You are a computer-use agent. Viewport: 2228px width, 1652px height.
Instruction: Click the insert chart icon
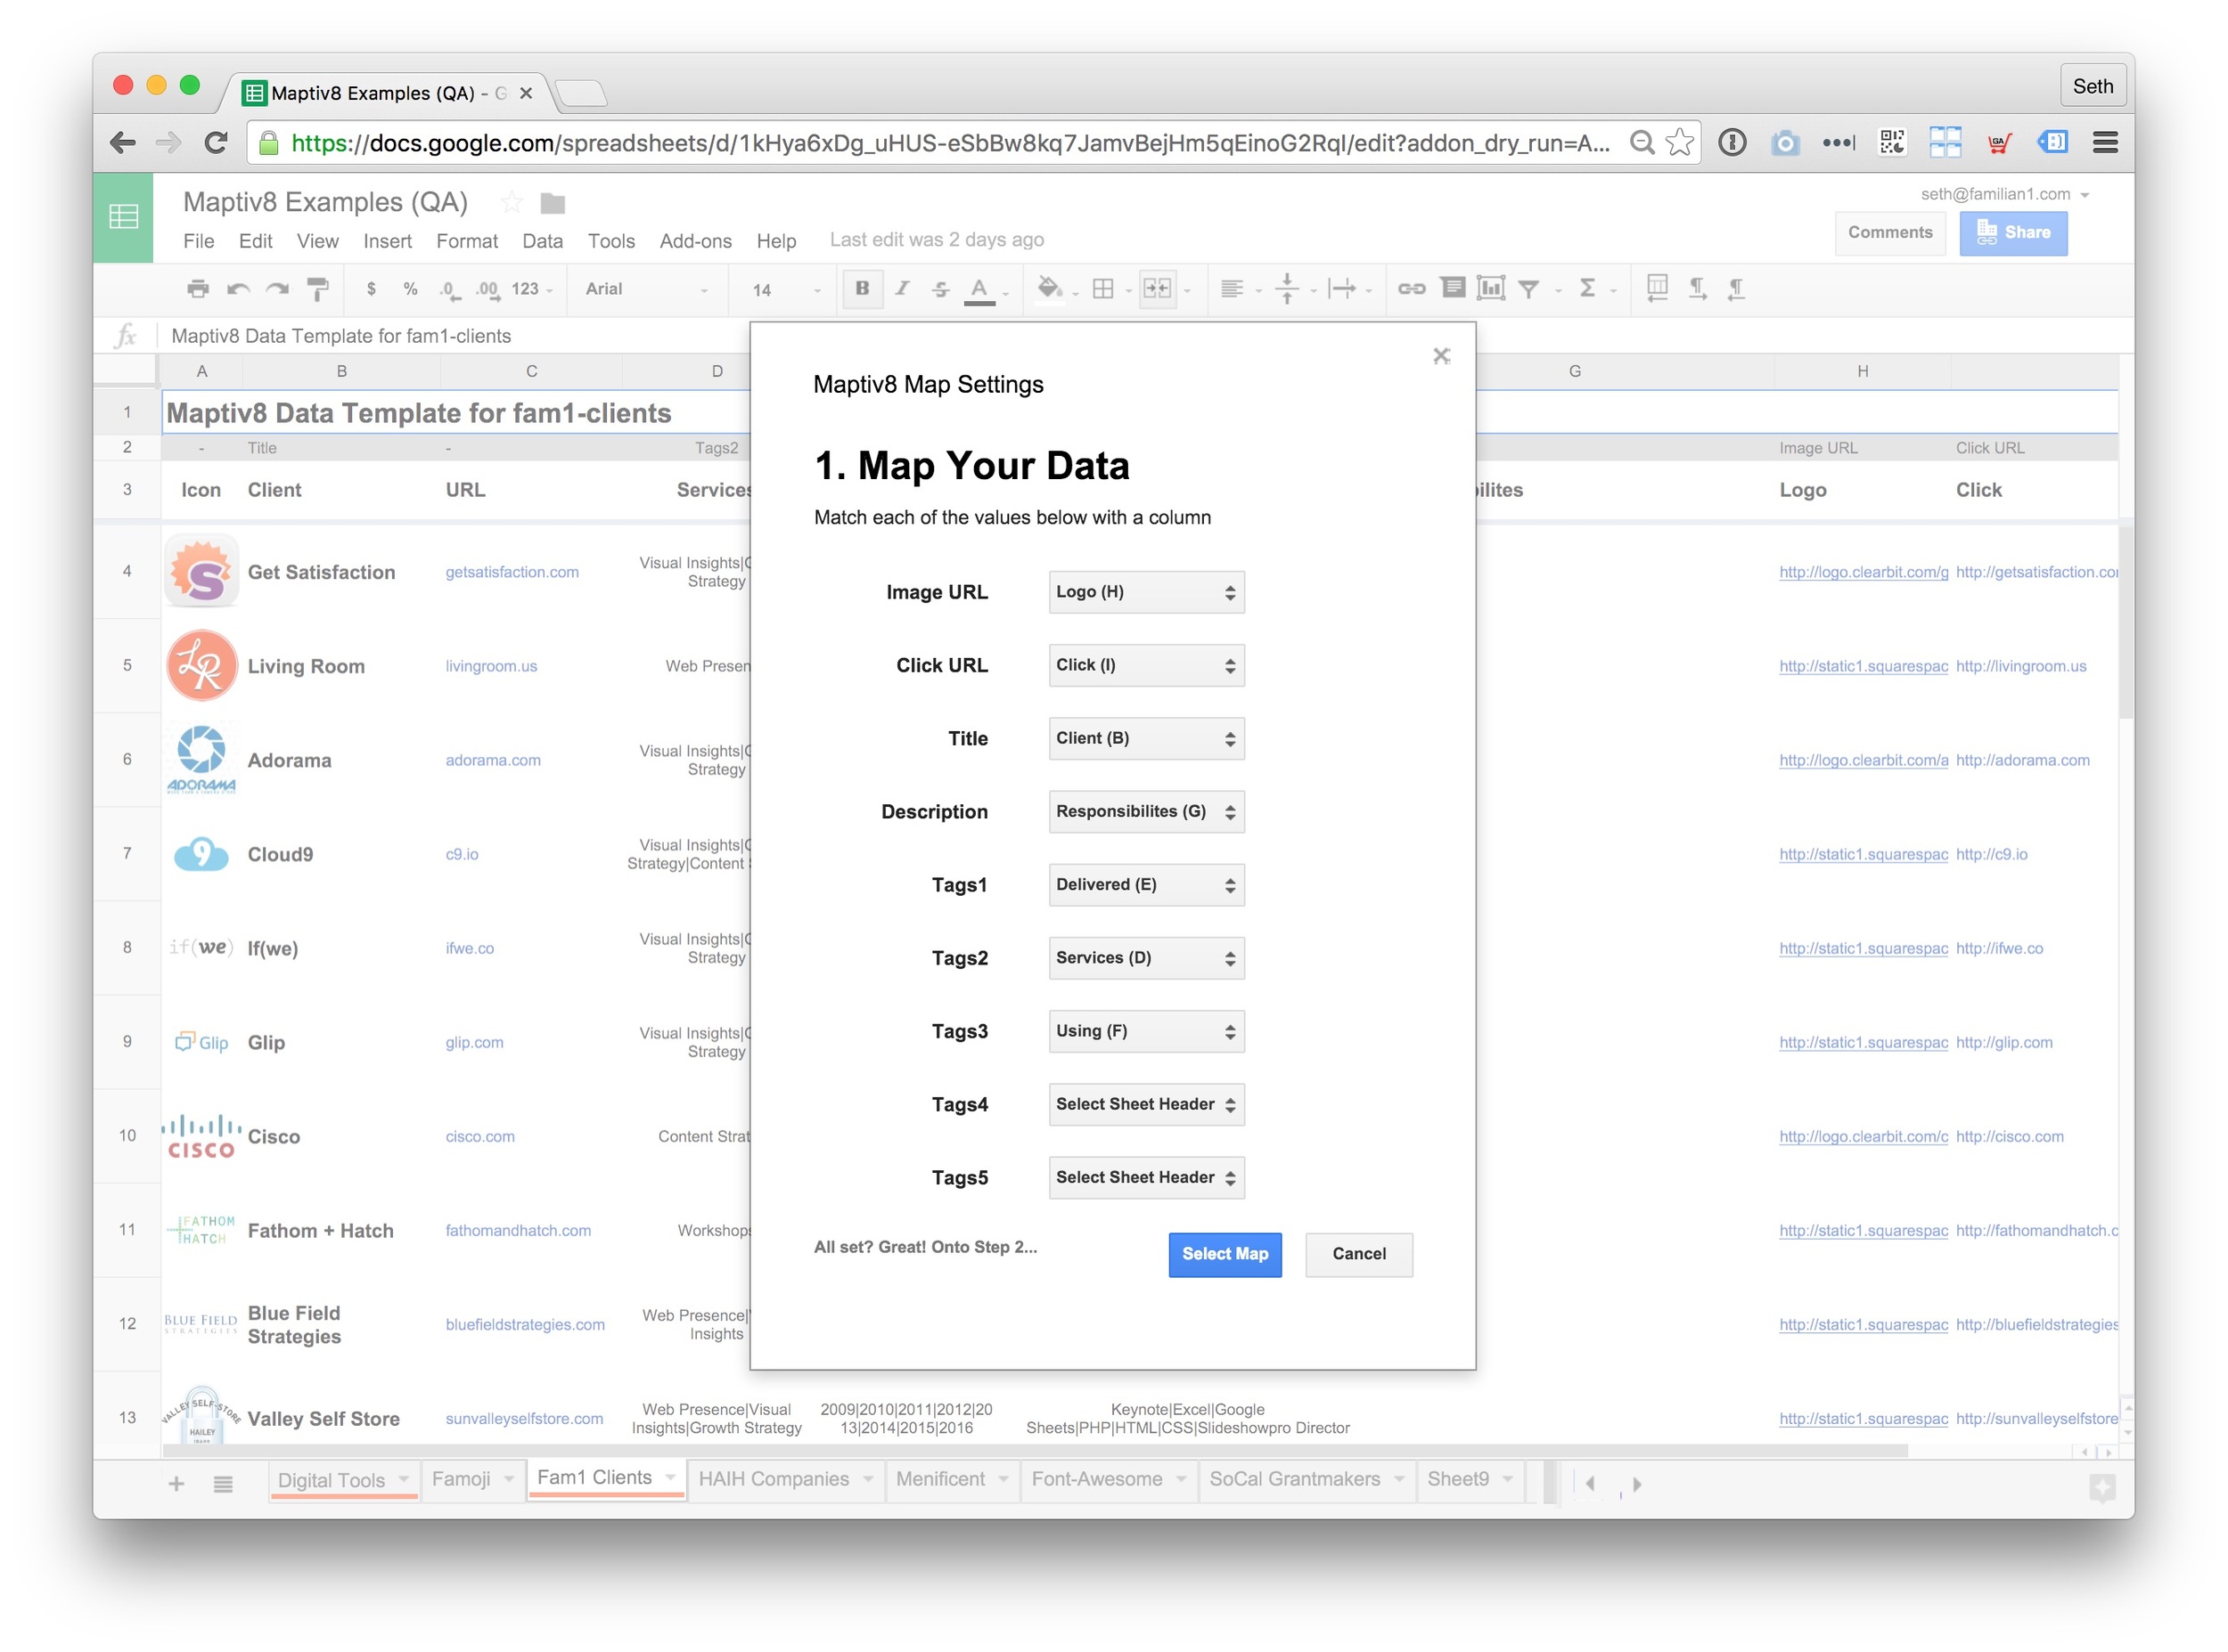pyautogui.click(x=1491, y=288)
